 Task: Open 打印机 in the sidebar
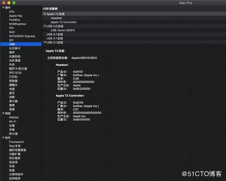(x=13, y=77)
